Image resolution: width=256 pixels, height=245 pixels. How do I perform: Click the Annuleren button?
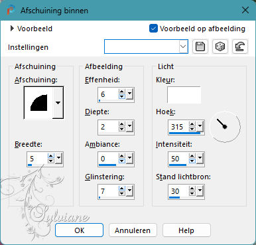[133, 230]
